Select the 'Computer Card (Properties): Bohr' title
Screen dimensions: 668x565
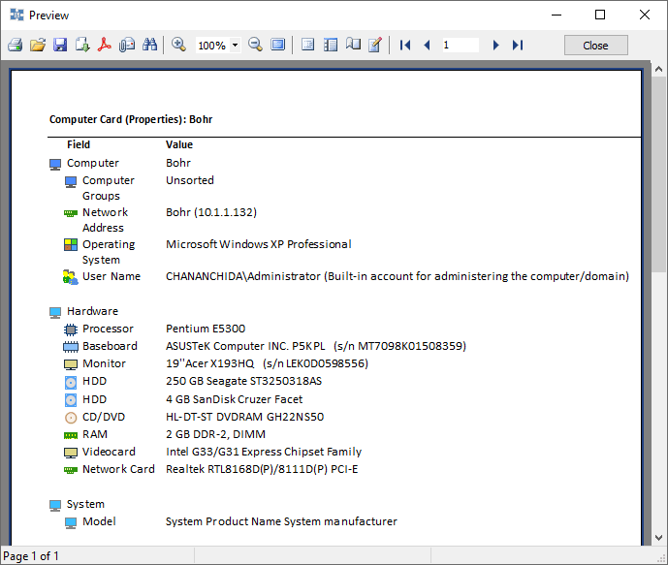click(x=131, y=119)
